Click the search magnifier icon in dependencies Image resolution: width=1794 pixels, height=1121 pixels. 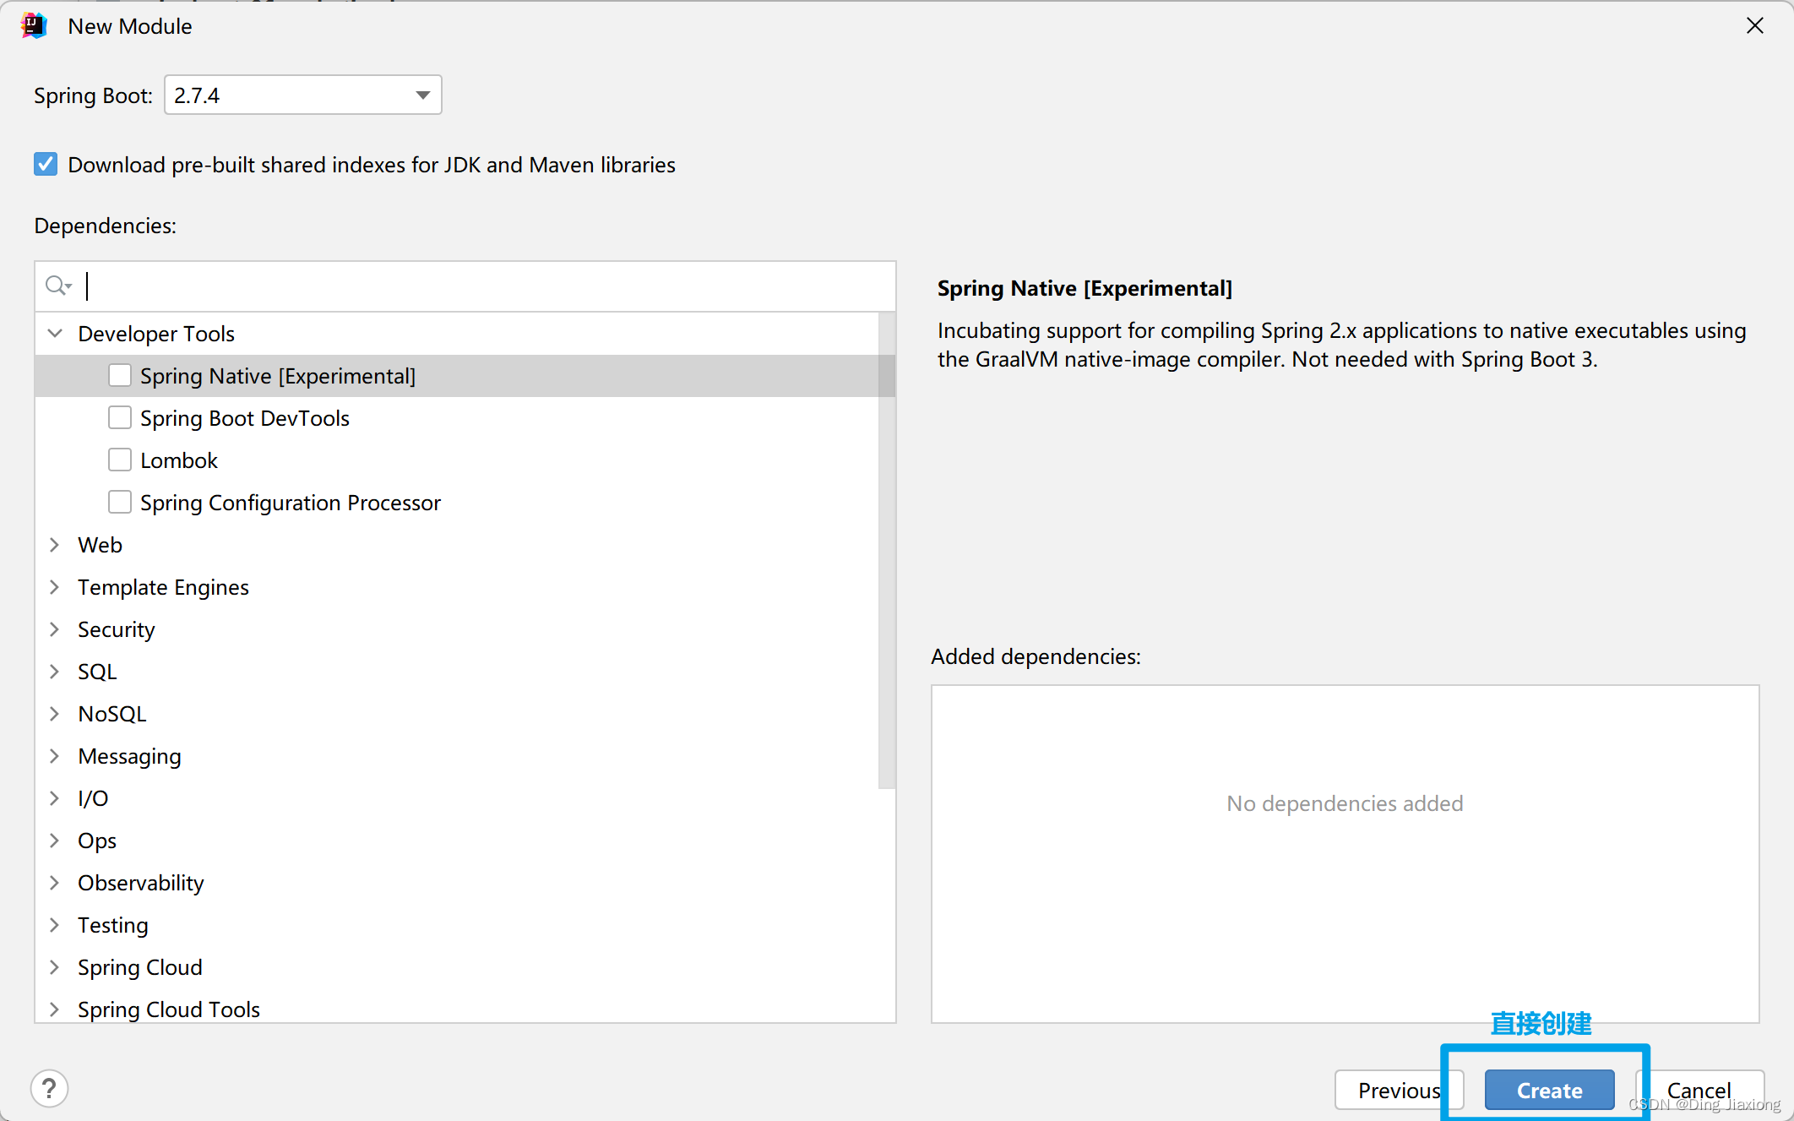[x=57, y=286]
